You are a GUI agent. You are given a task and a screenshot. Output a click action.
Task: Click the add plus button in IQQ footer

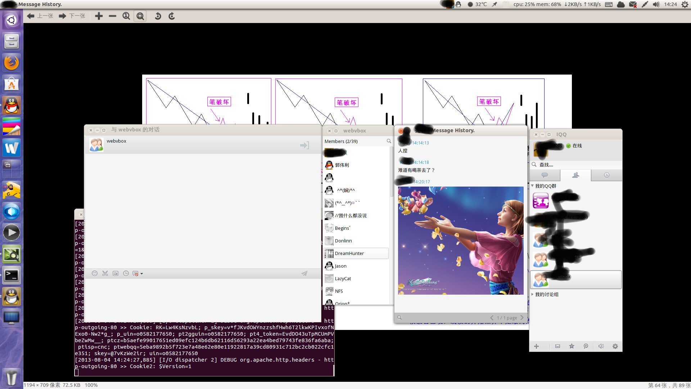pos(536,346)
